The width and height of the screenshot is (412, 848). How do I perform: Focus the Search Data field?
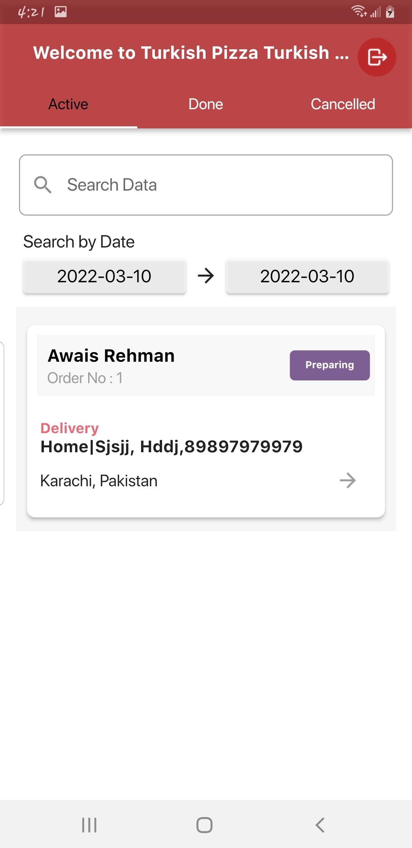pyautogui.click(x=206, y=185)
